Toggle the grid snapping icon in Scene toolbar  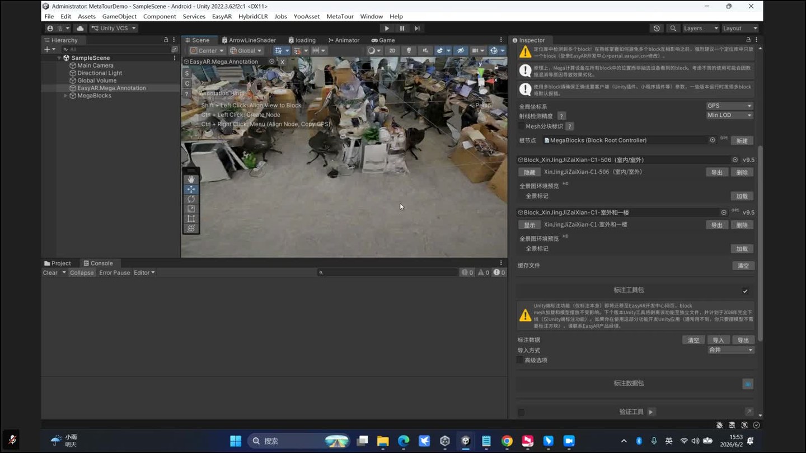(x=297, y=50)
